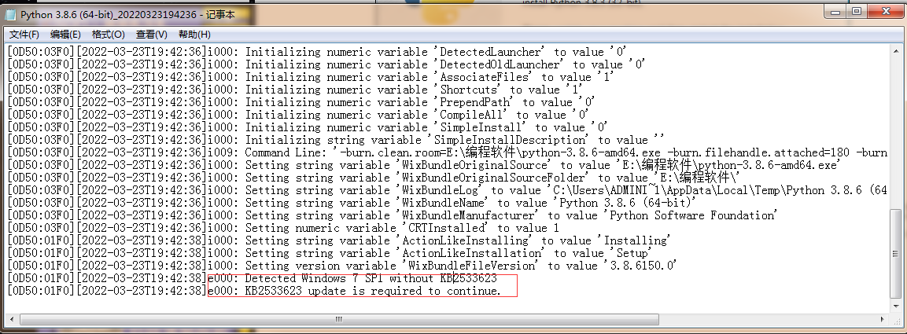This screenshot has height=334, width=907.
Task: Click 'WixBundleOriginalSource' variable name
Action: 475,165
